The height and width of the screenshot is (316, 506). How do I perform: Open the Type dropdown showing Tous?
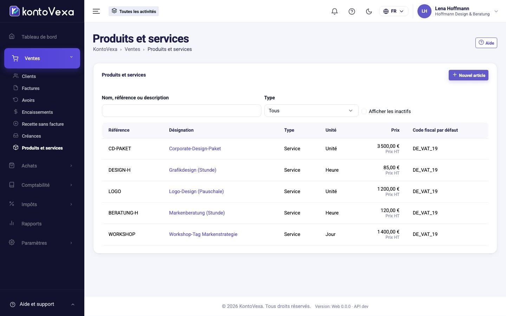coord(311,111)
